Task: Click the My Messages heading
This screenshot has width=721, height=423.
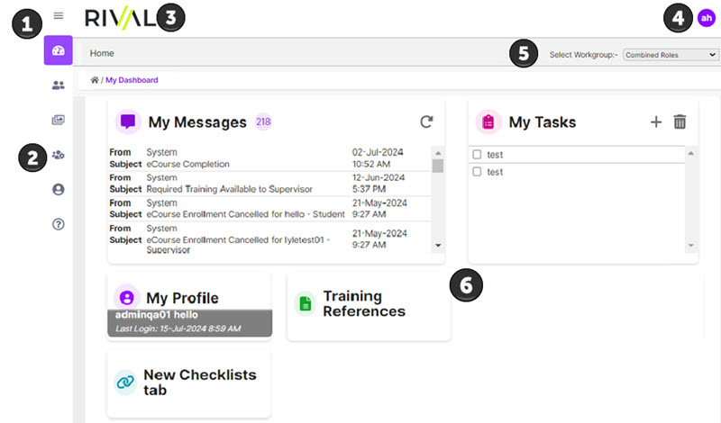Action: pyautogui.click(x=197, y=122)
